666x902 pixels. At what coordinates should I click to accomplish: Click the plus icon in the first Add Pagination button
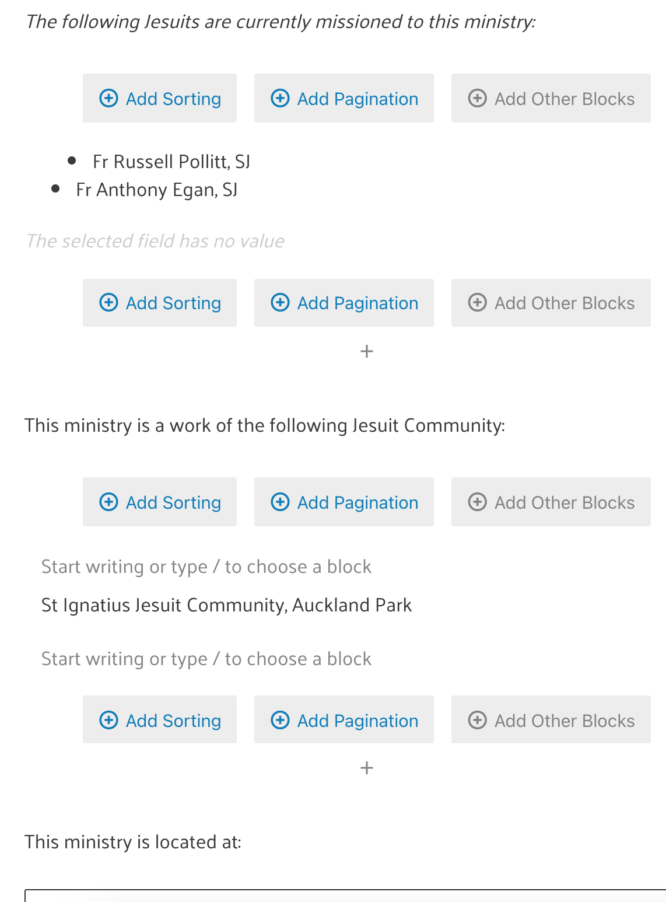pos(280,98)
